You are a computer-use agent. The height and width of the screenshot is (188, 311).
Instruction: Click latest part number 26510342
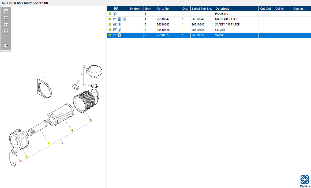click(202, 19)
